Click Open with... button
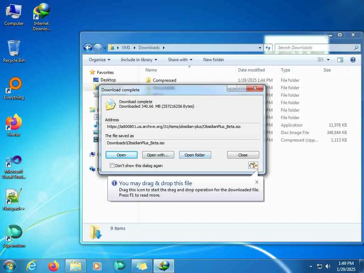The height and width of the screenshot is (273, 364). click(158, 155)
